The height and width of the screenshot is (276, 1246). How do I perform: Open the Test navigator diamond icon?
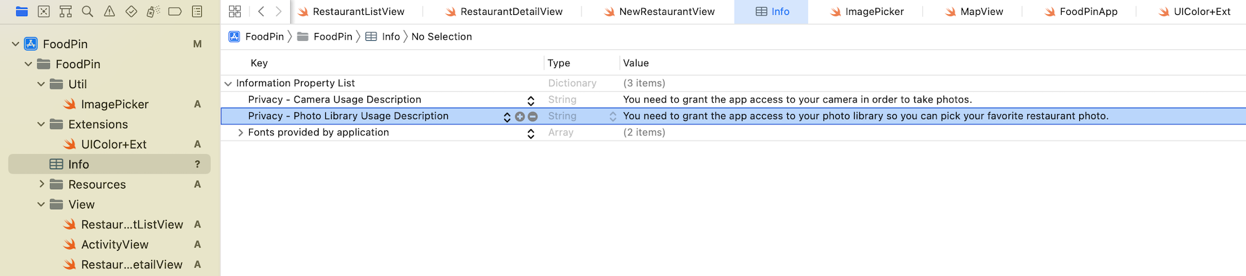click(131, 12)
